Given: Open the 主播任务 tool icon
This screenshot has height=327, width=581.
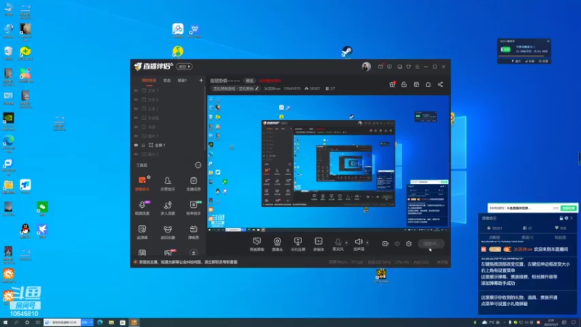Looking at the screenshot, I should (193, 183).
